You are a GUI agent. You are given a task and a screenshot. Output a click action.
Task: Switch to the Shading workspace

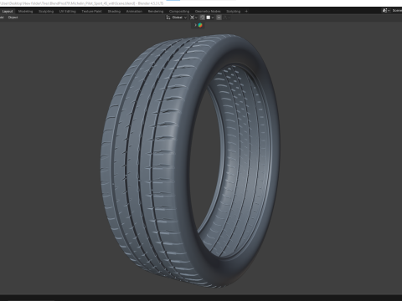coord(114,12)
